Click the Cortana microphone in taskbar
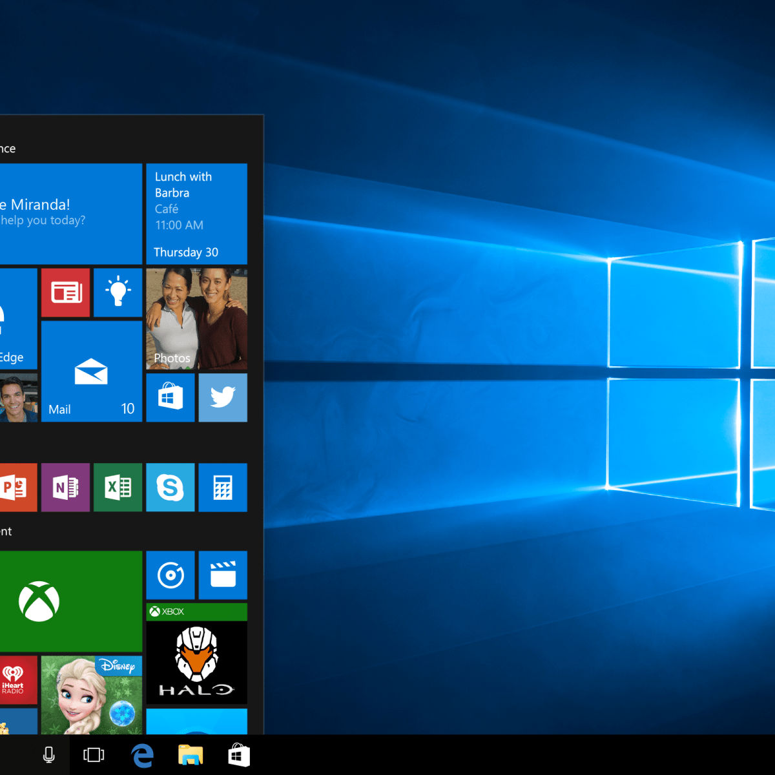The height and width of the screenshot is (775, 775). pos(49,755)
